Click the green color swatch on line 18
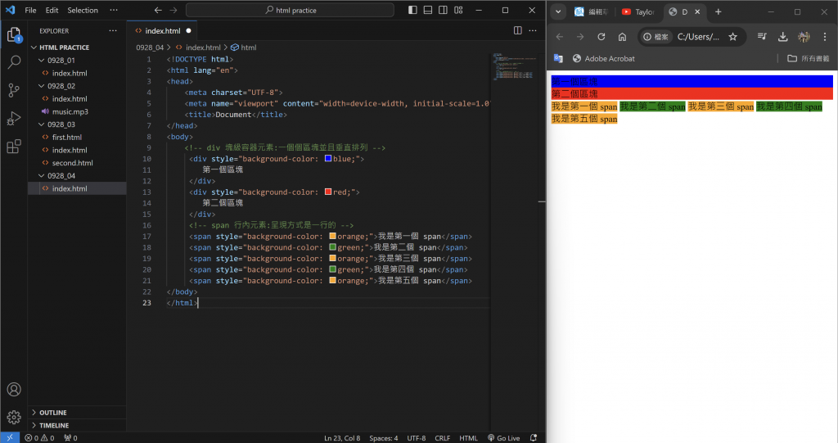 (x=332, y=247)
